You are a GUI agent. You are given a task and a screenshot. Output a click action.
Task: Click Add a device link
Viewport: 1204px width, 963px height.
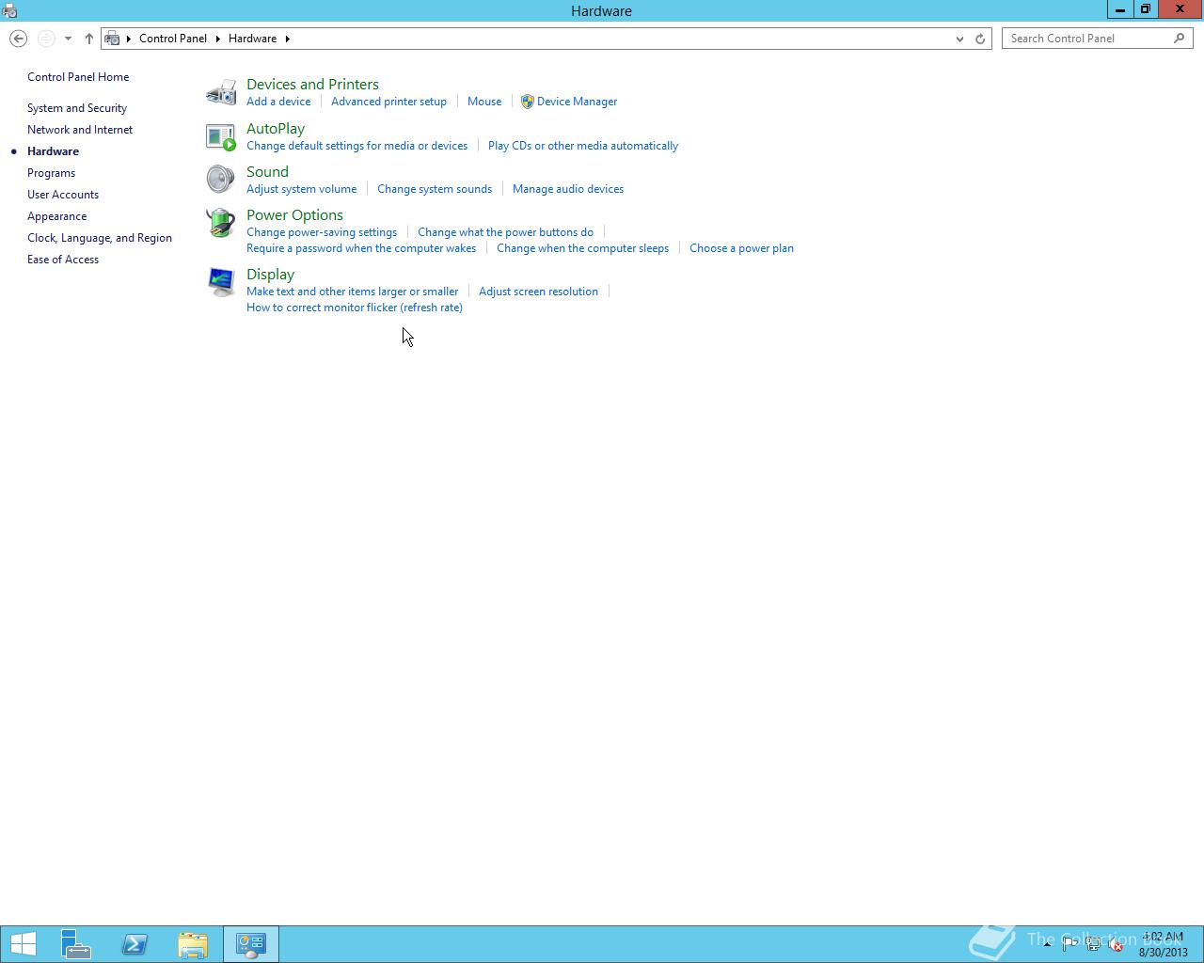click(278, 102)
